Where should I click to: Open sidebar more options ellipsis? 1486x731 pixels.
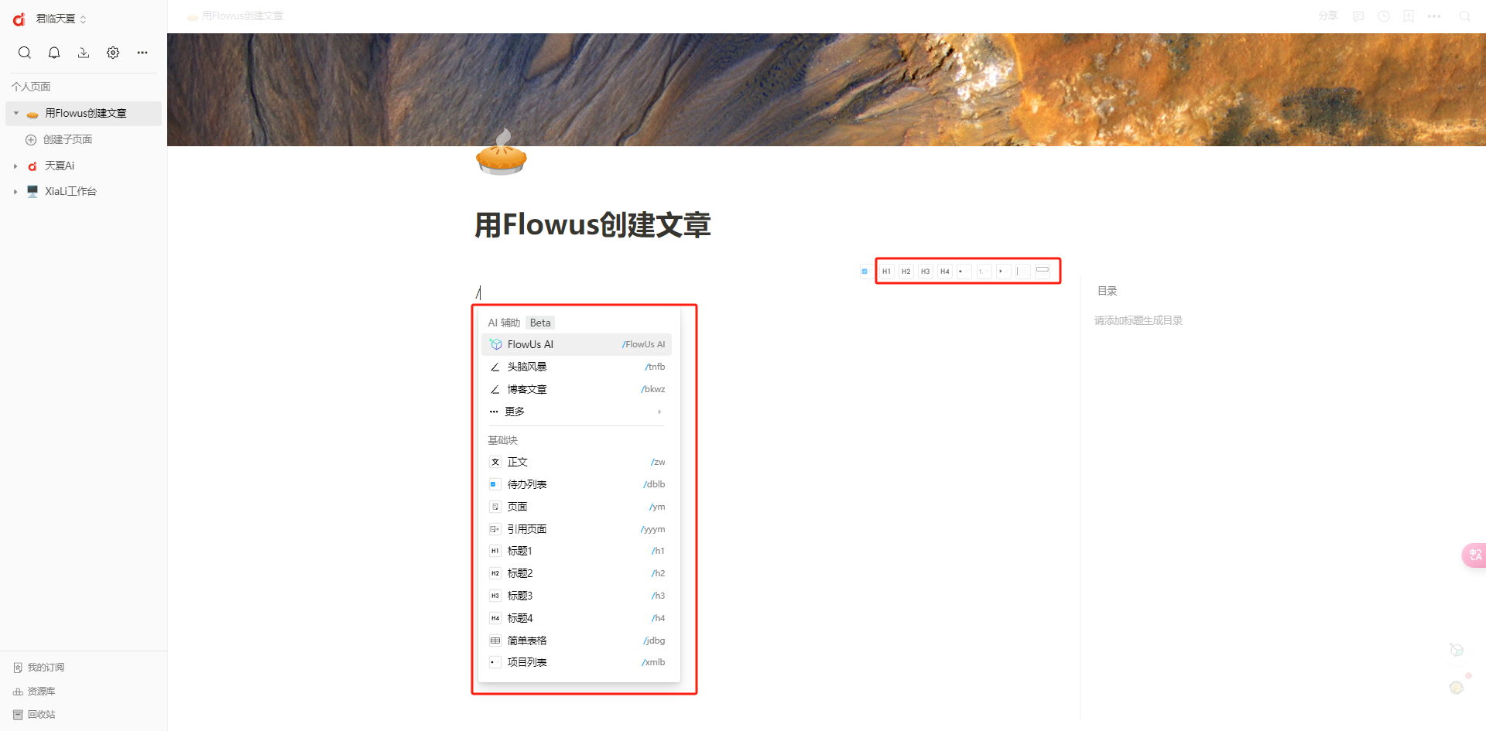142,53
